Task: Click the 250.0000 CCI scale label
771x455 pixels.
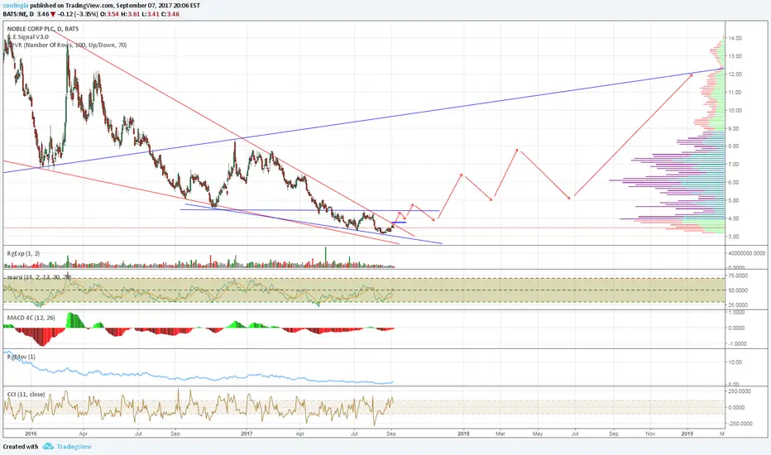Action: pos(740,391)
